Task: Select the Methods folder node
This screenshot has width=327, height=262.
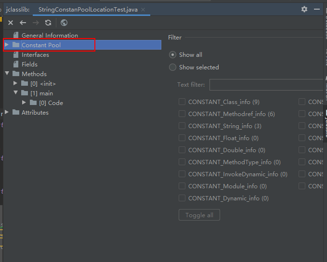Action: [x=34, y=74]
